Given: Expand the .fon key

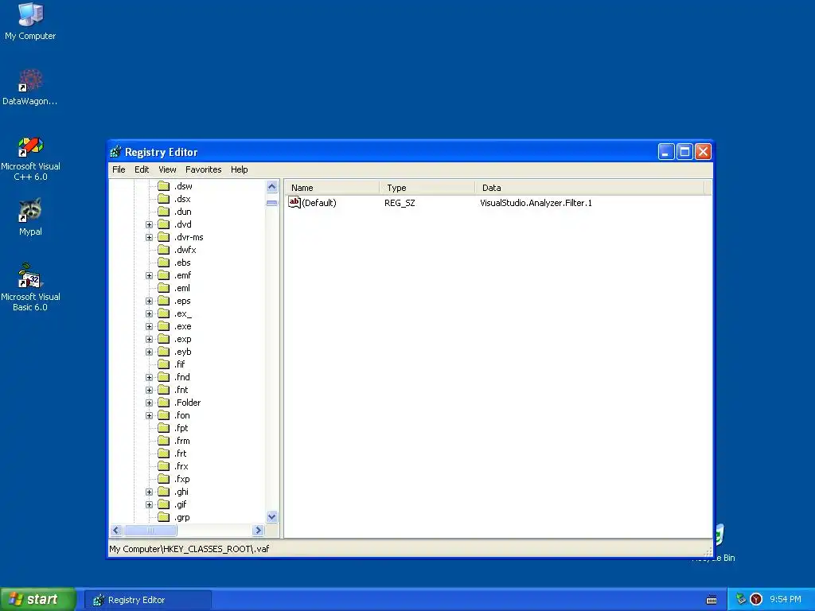Looking at the screenshot, I should [149, 415].
